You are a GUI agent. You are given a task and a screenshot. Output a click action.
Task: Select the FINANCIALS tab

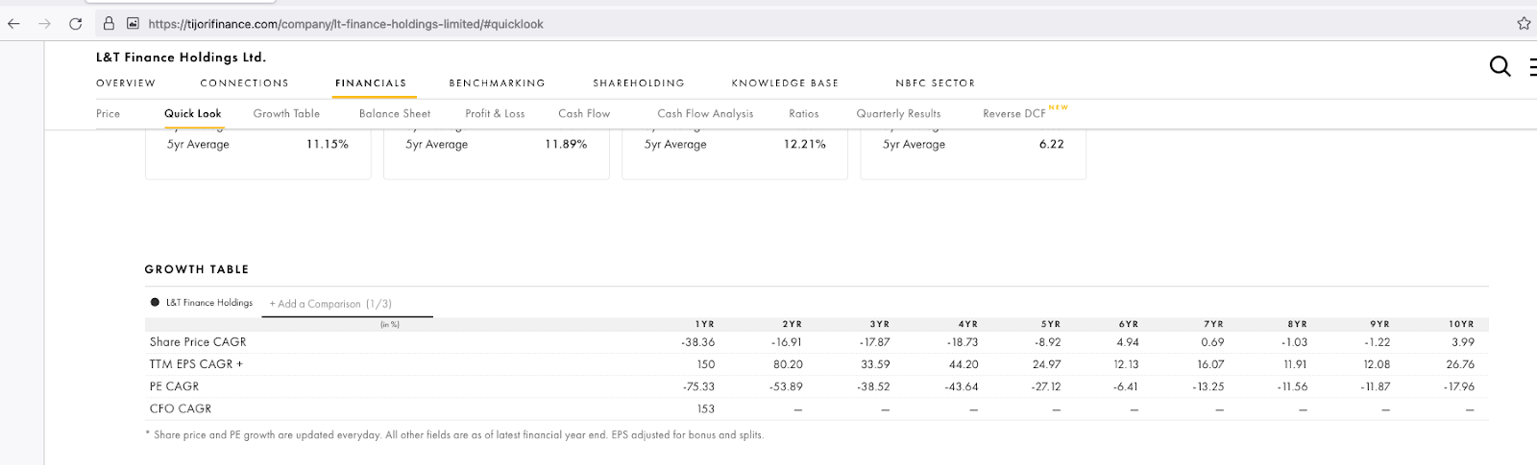click(371, 83)
